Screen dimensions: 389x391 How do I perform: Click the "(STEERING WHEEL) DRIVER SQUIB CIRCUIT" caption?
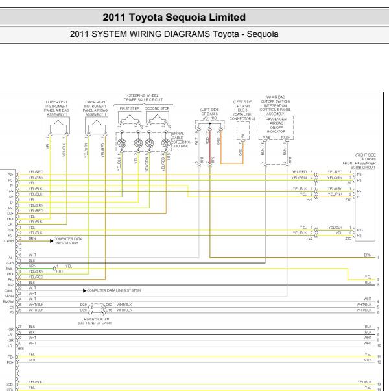click(143, 97)
